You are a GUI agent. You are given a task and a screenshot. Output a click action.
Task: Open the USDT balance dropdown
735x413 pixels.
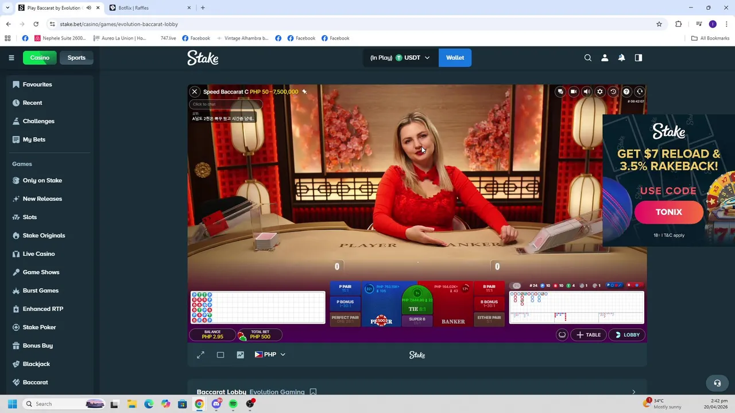coord(400,57)
